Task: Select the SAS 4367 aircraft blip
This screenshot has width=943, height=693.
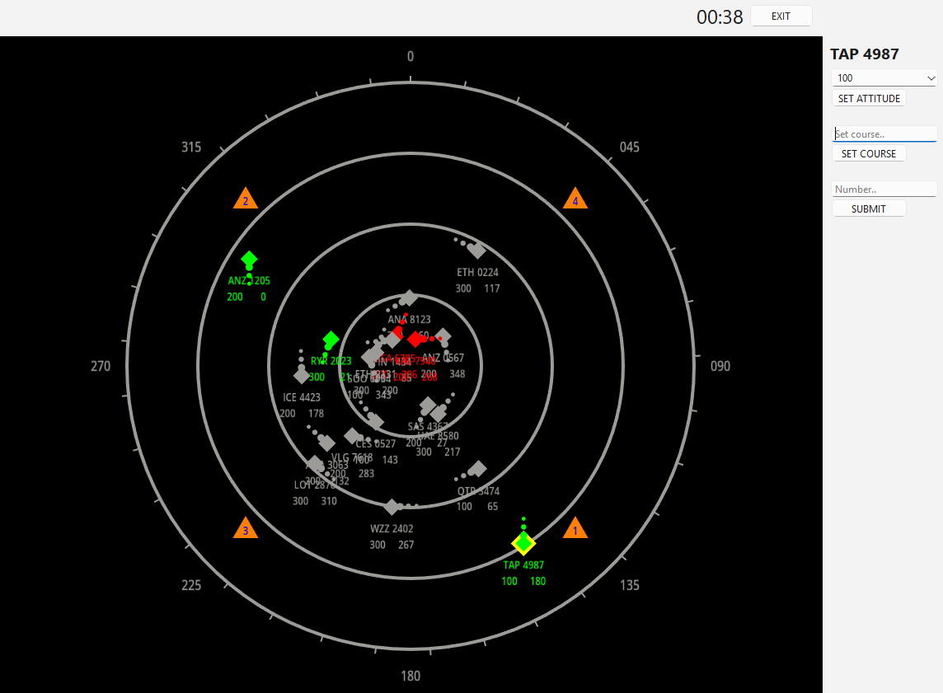Action: (x=429, y=405)
